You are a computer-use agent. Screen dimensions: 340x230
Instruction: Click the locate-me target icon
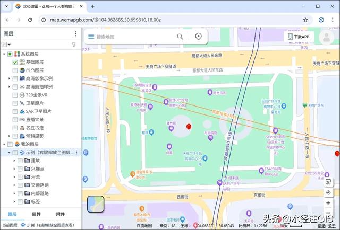[328, 192]
